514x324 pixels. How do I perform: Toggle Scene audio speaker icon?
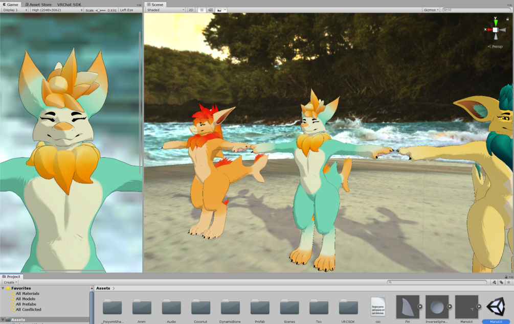click(210, 10)
